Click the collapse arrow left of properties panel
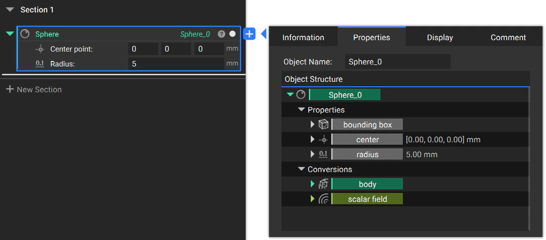Viewport: 546px width, 240px height. 264,34
